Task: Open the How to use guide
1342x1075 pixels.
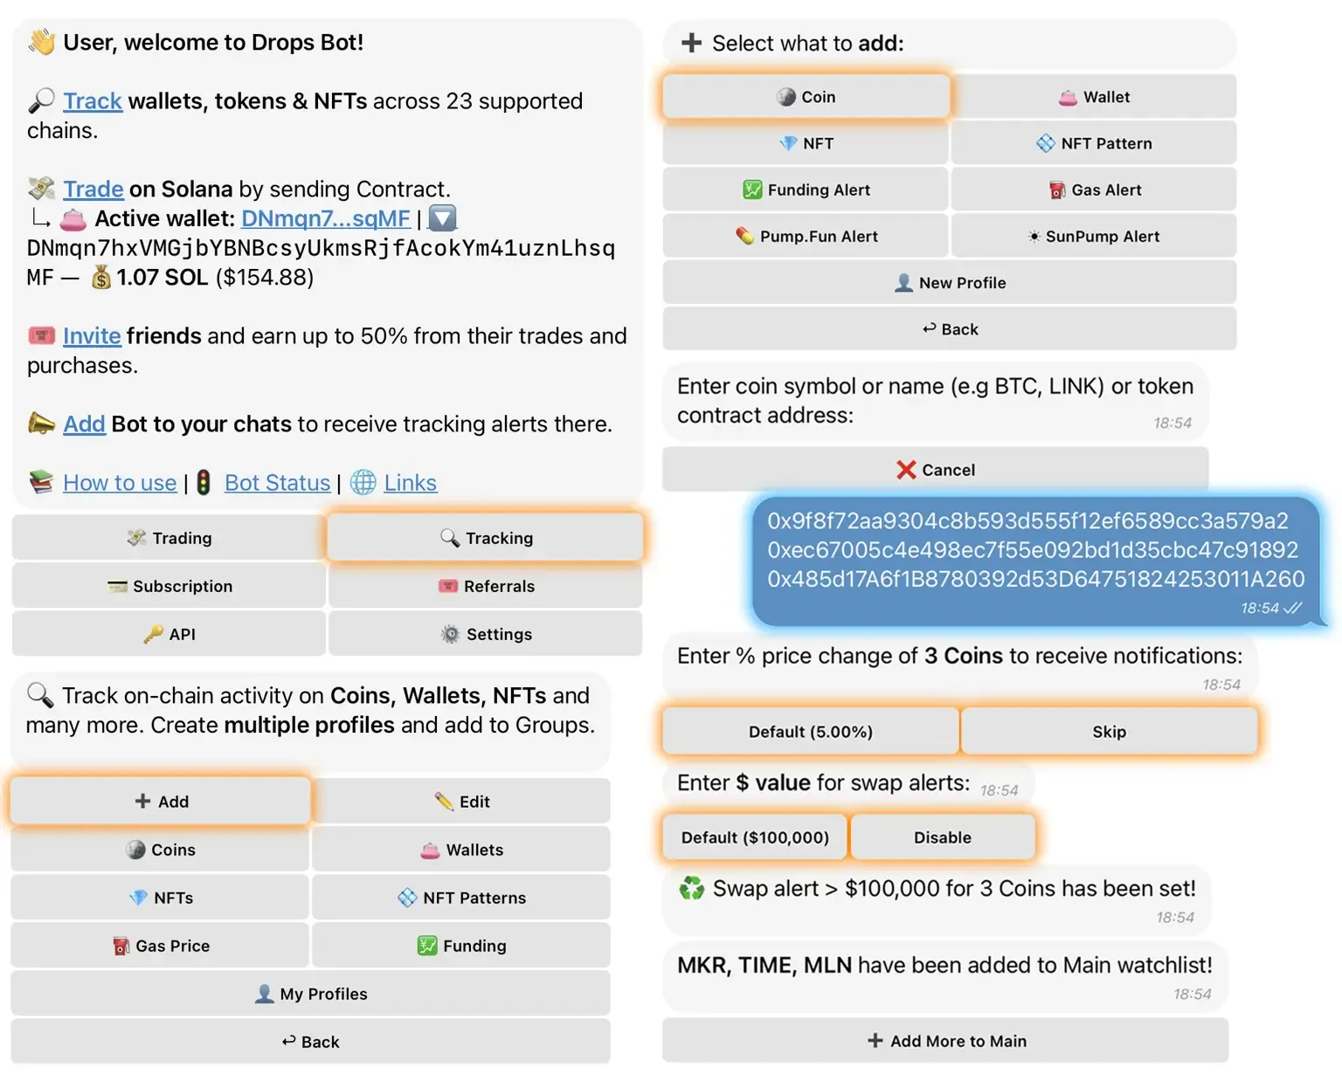Action: pos(120,482)
